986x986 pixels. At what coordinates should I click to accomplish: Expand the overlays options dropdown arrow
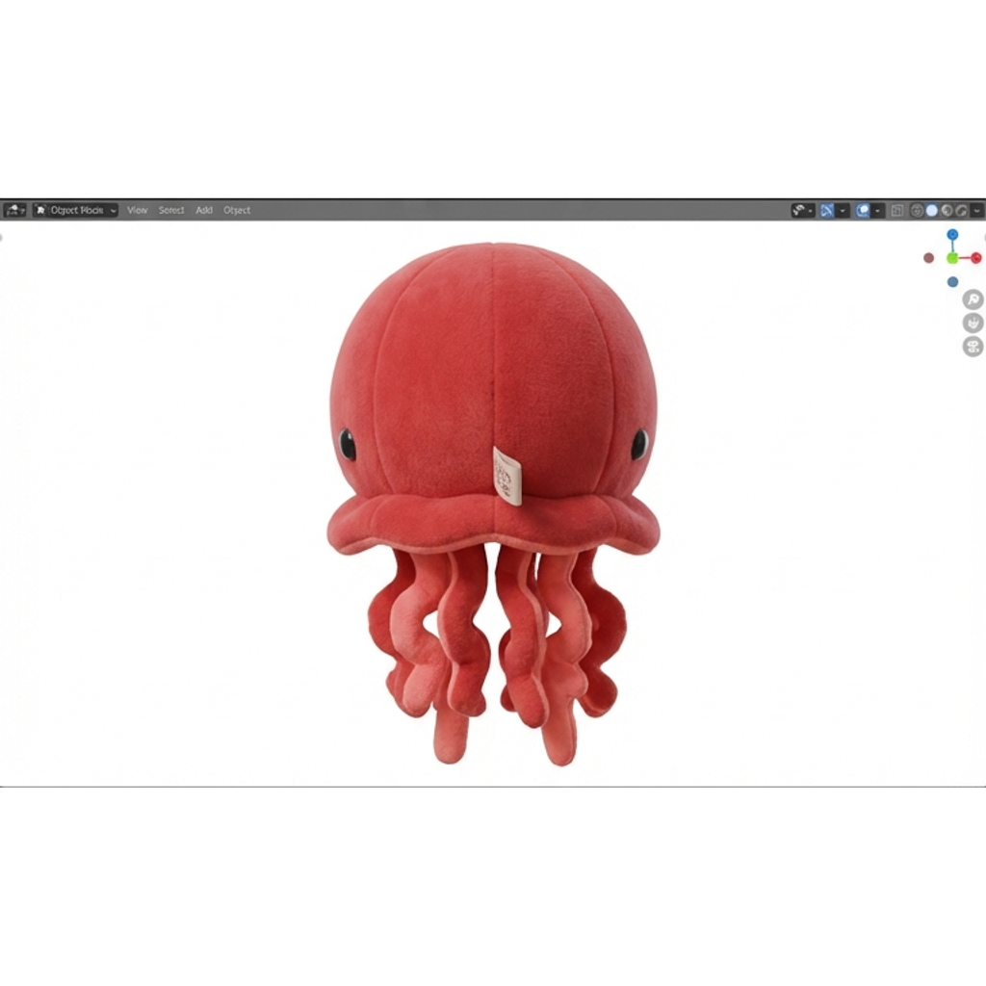(x=878, y=211)
